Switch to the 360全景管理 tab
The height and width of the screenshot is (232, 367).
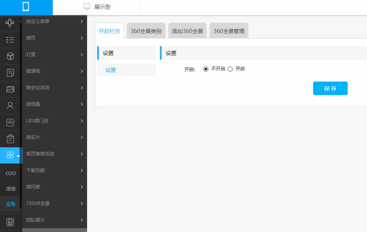click(x=229, y=31)
